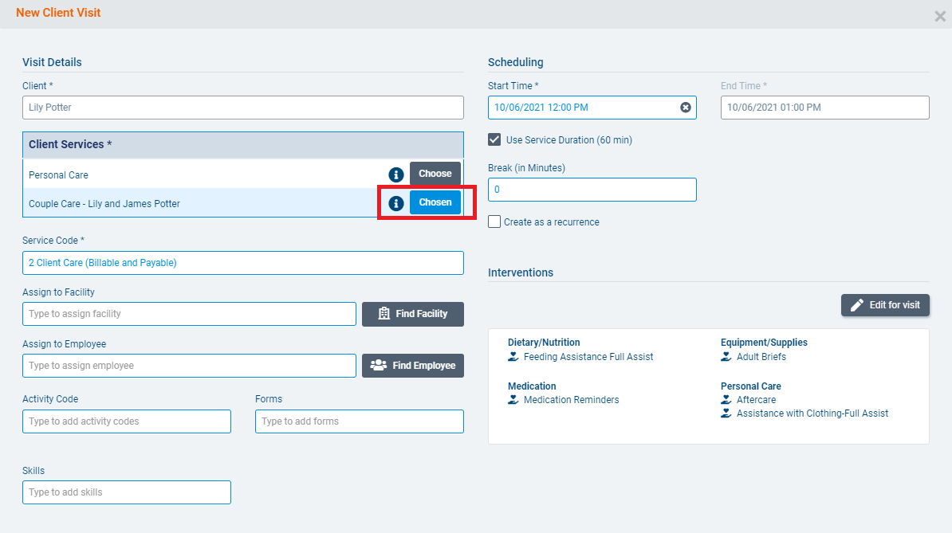
Task: Open the Service Code selector
Action: [243, 263]
